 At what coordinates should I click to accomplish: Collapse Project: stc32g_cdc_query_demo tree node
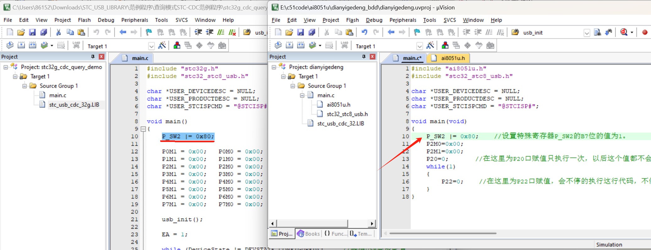[x=6, y=67]
